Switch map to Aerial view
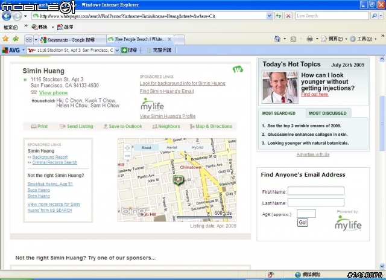 tap(172, 147)
